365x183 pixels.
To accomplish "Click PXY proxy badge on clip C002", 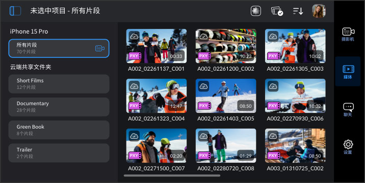I will pos(204,56).
